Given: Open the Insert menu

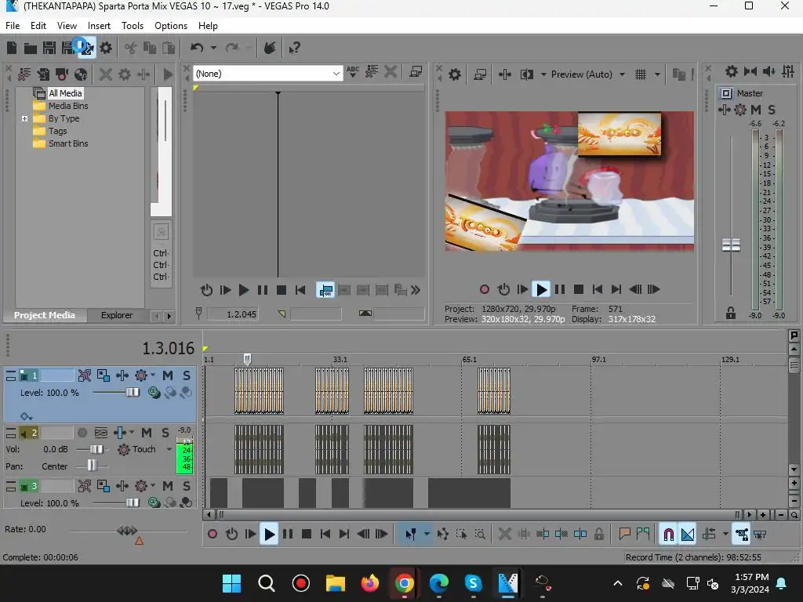Looking at the screenshot, I should [99, 26].
